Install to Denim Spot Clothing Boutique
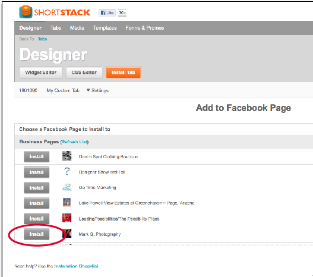313x277 pixels. pos(37,156)
